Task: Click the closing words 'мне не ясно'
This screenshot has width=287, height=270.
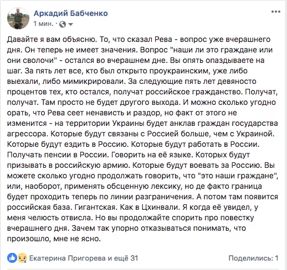Action: click(77, 239)
